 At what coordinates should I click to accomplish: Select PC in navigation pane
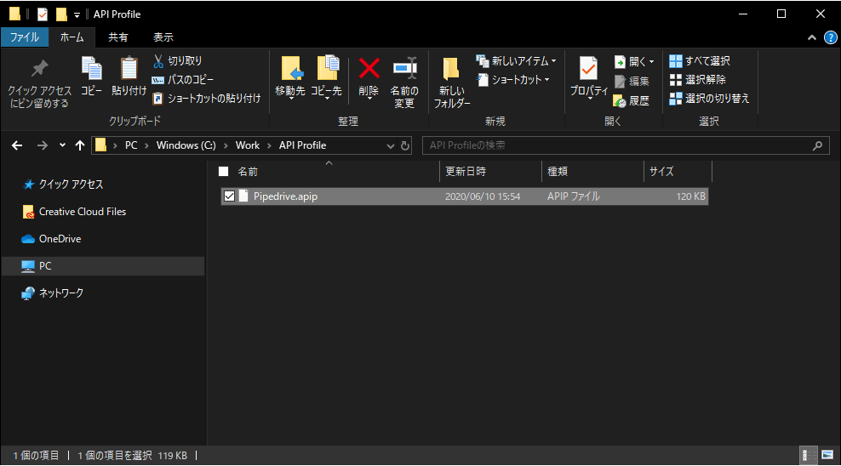(103, 266)
